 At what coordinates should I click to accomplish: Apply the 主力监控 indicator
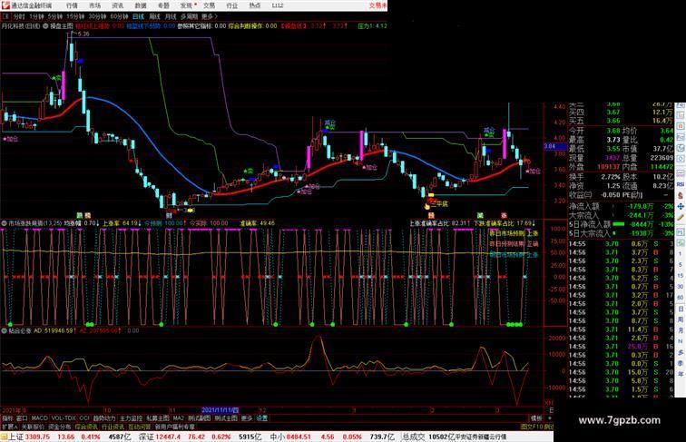point(131,418)
